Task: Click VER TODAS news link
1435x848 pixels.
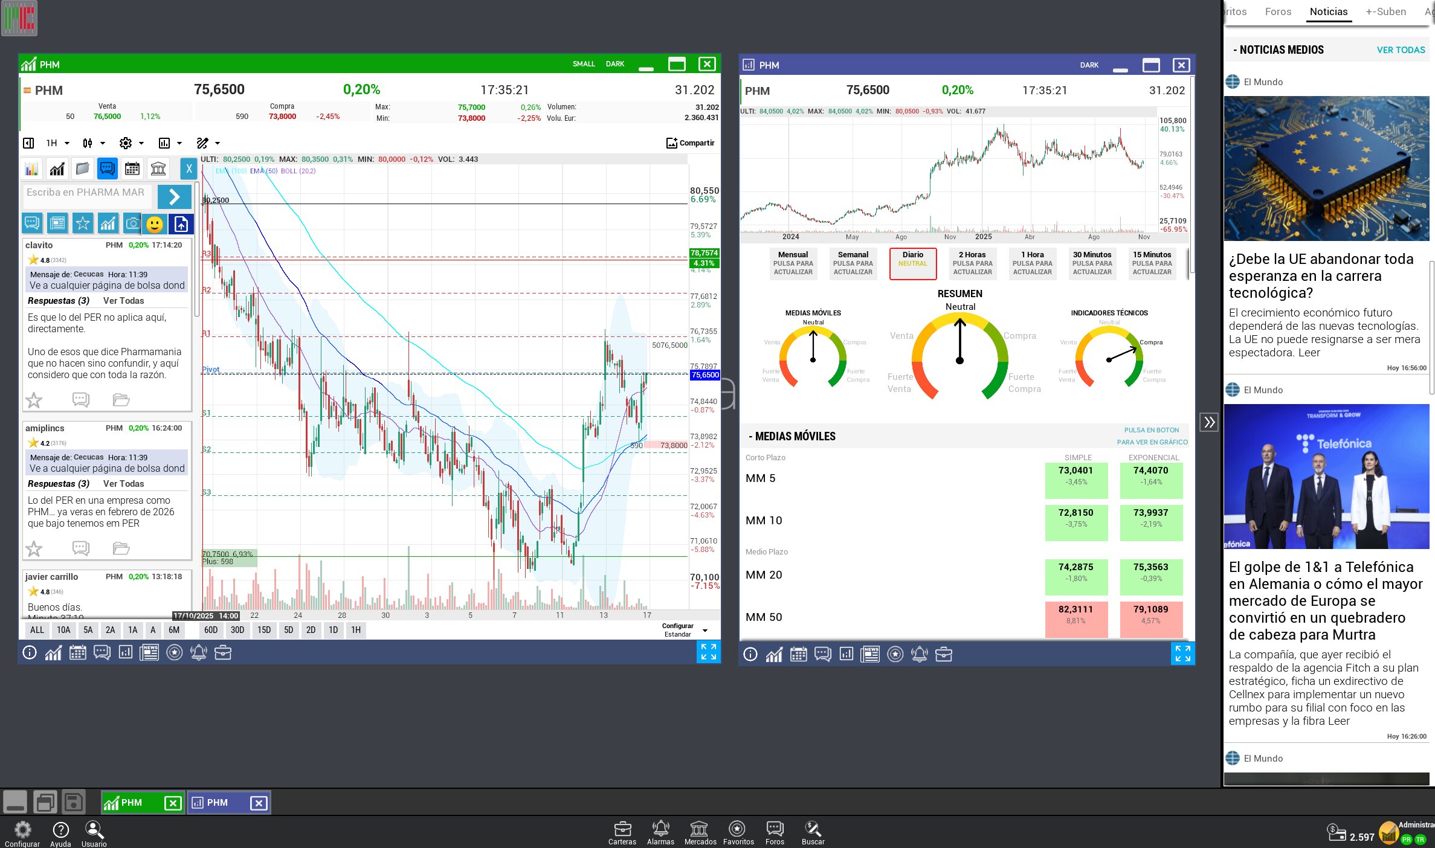Action: (1401, 50)
